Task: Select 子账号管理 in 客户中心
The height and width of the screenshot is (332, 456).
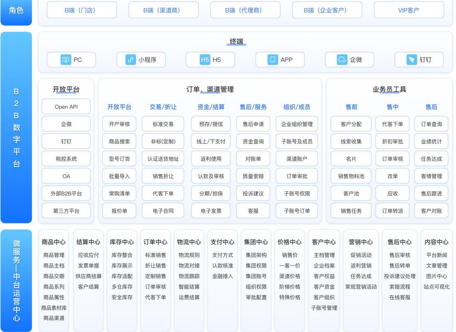Action: click(324, 308)
